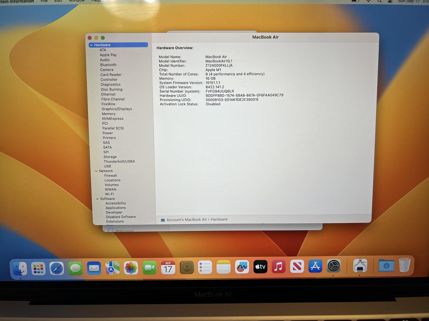The image size is (429, 321).
Task: Open Finder from the Dock
Action: [x=20, y=268]
